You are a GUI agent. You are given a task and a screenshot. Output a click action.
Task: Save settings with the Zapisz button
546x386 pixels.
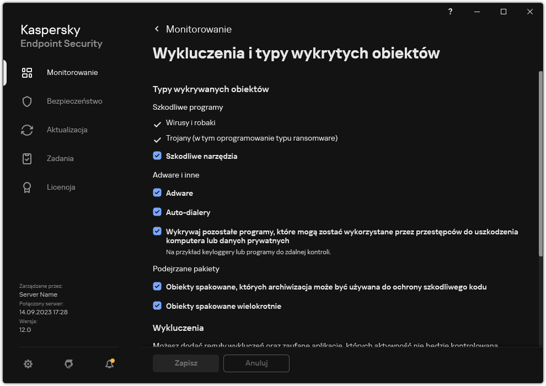pos(185,363)
